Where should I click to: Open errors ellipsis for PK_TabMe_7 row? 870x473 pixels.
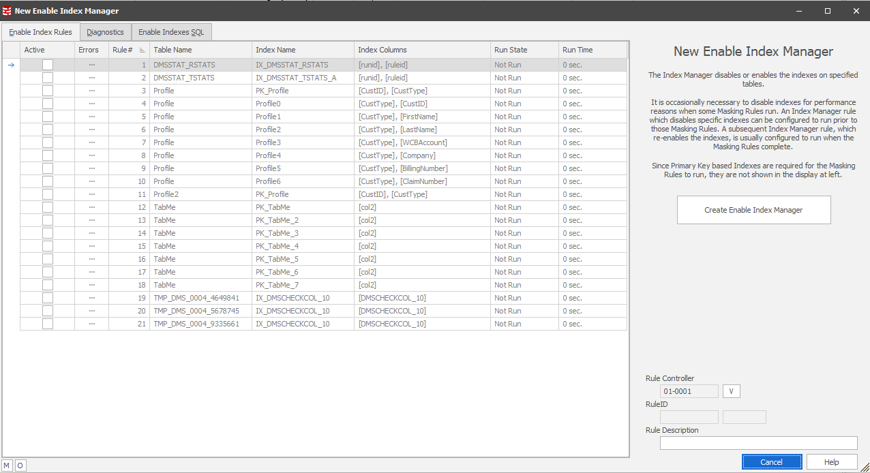tap(91, 285)
